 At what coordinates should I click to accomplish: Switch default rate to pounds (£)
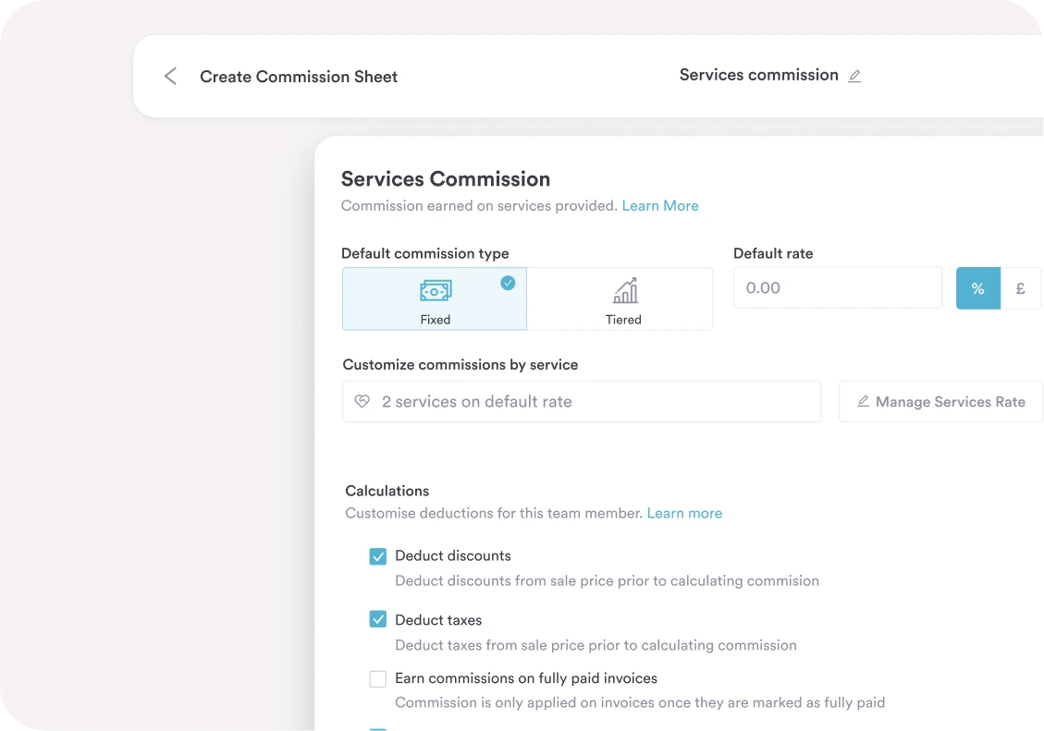tap(1020, 288)
